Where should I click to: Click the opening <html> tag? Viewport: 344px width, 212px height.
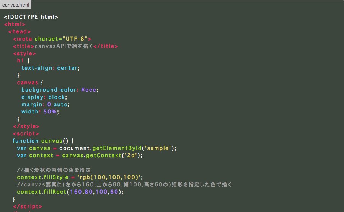pyautogui.click(x=15, y=24)
